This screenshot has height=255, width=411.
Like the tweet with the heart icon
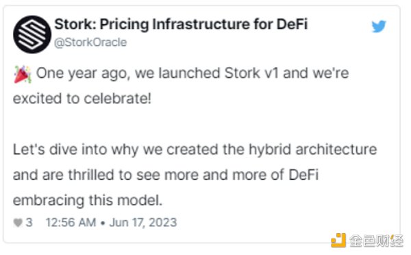coord(18,223)
